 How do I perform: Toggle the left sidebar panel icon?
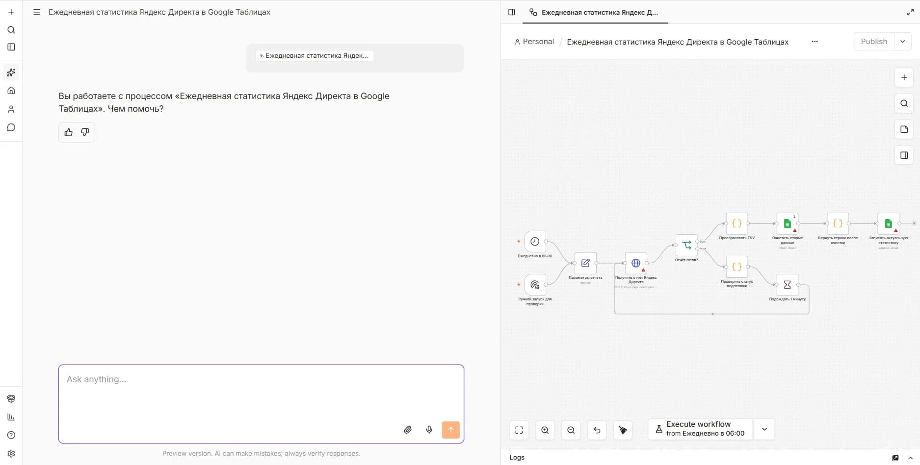coord(11,47)
